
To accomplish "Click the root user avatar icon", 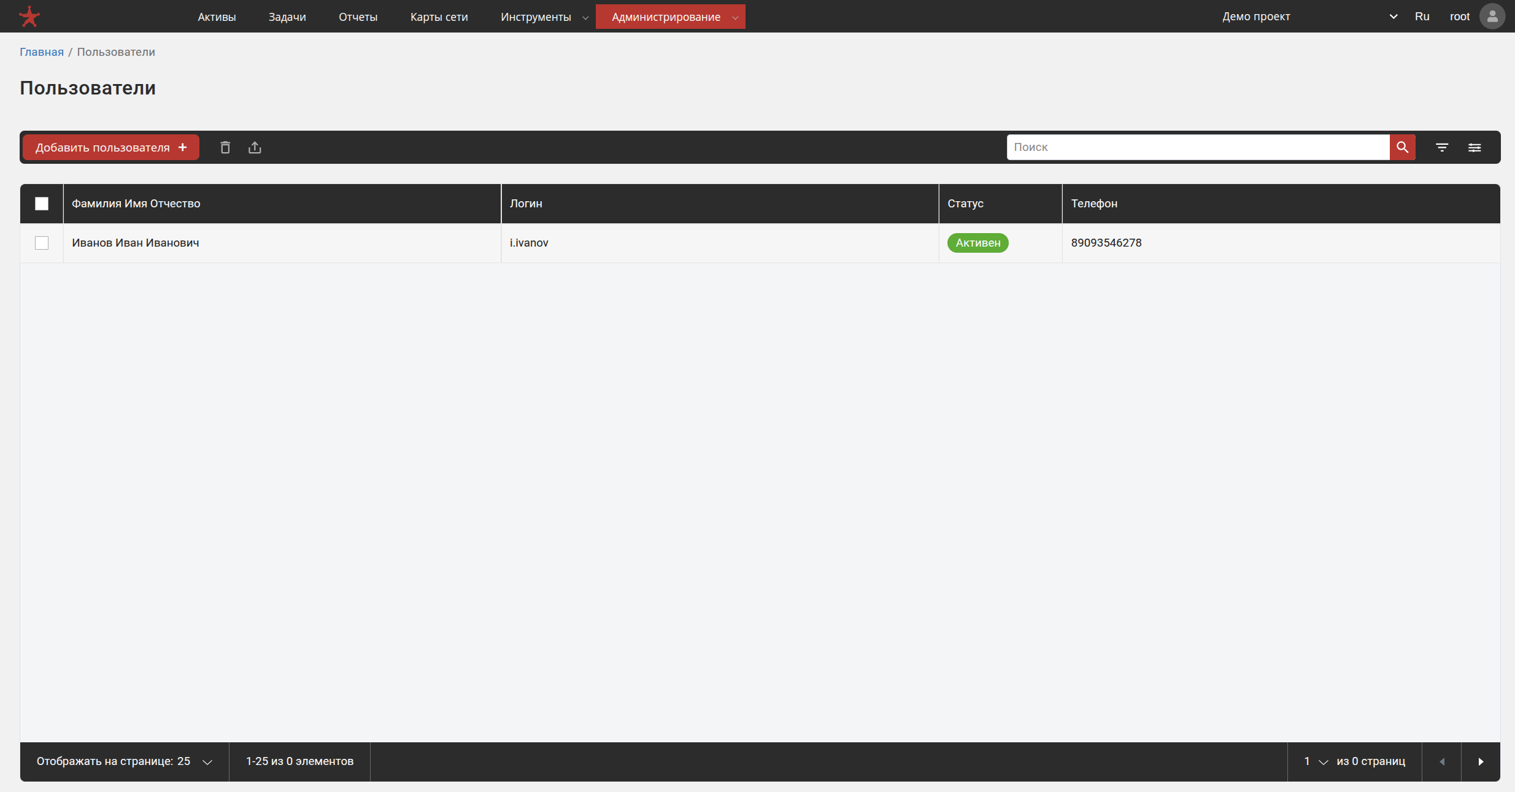I will [x=1492, y=17].
